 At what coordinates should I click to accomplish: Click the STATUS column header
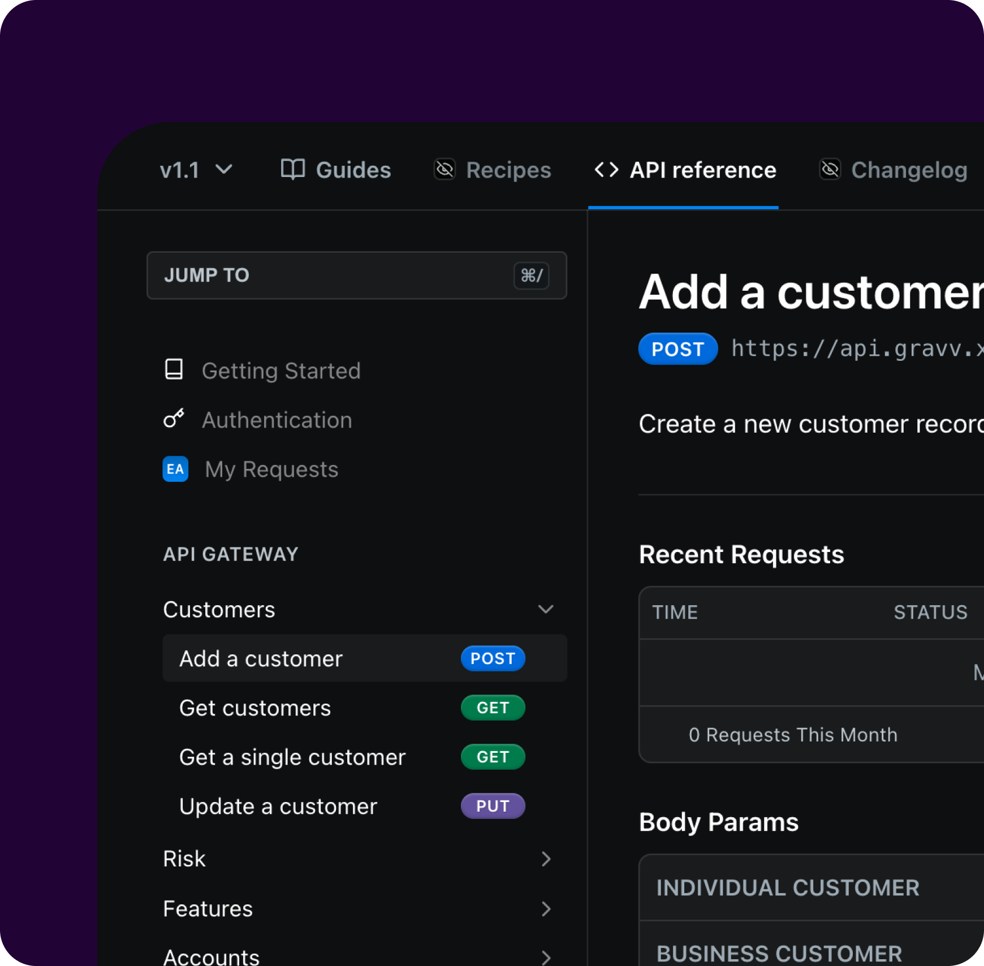tap(931, 613)
